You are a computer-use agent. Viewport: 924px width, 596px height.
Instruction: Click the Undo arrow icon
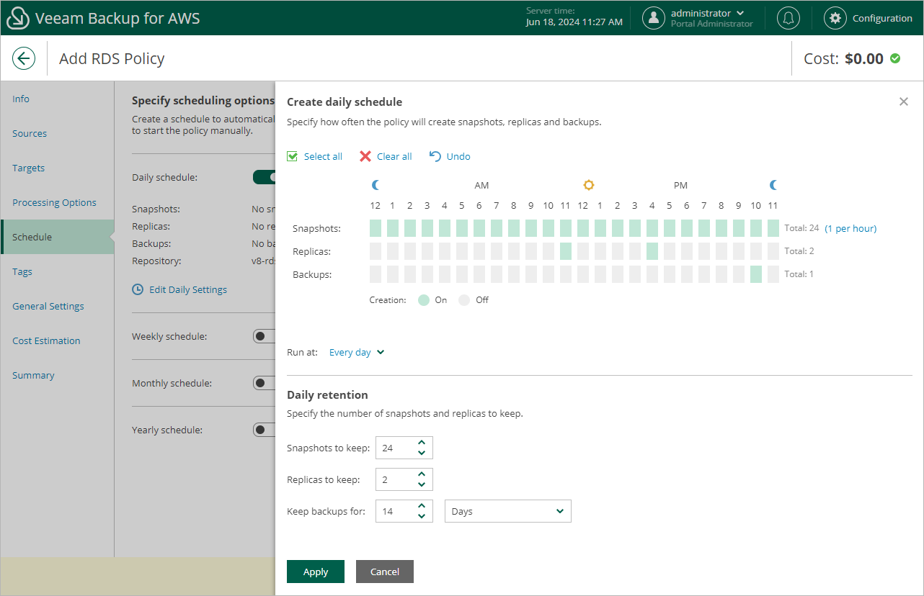pyautogui.click(x=435, y=156)
